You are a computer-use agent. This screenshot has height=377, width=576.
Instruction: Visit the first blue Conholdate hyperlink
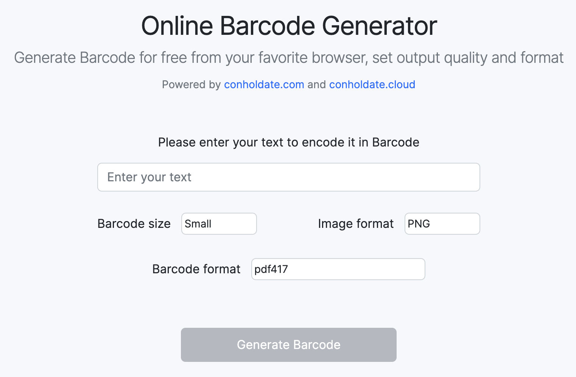click(264, 84)
